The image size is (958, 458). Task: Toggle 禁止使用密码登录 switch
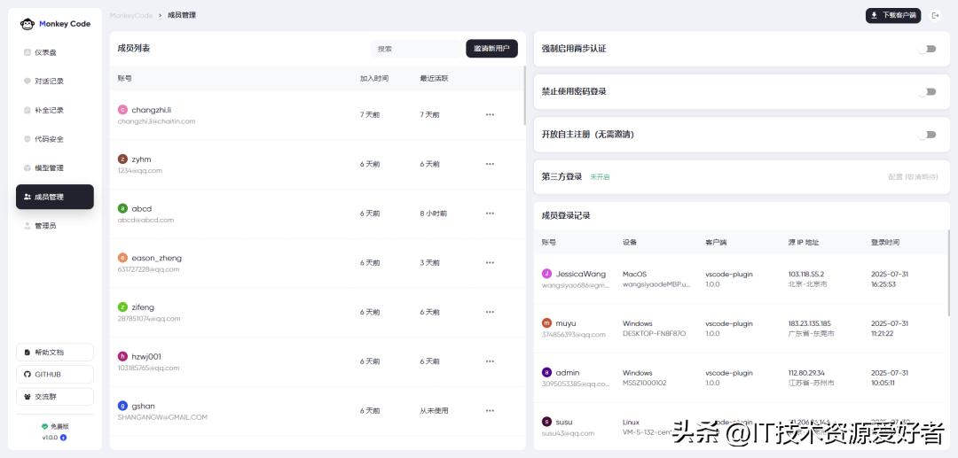pyautogui.click(x=928, y=91)
